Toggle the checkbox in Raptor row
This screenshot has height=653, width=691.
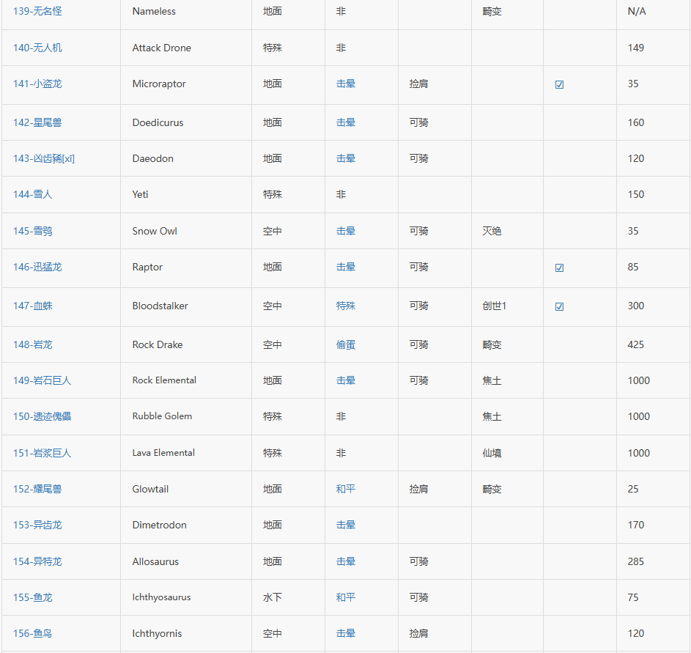tap(559, 268)
